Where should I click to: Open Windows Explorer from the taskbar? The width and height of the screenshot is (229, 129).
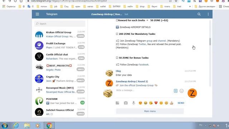(27, 126)
